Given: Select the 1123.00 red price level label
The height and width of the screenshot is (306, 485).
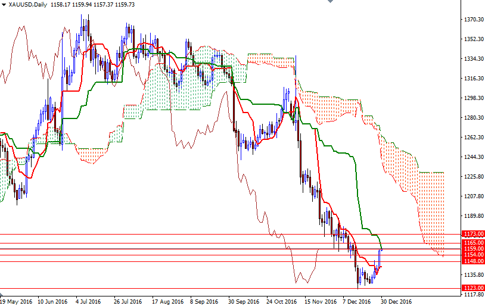Looking at the screenshot, I should coord(473,288).
